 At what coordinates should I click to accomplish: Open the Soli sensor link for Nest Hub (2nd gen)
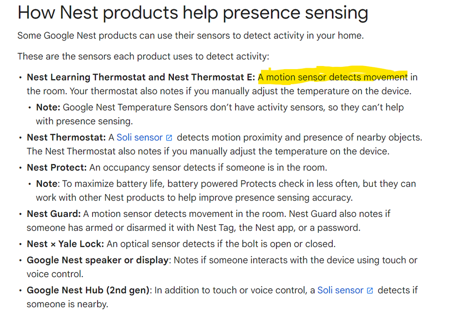click(x=340, y=290)
